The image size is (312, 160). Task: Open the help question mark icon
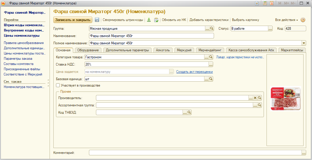tap(303, 20)
